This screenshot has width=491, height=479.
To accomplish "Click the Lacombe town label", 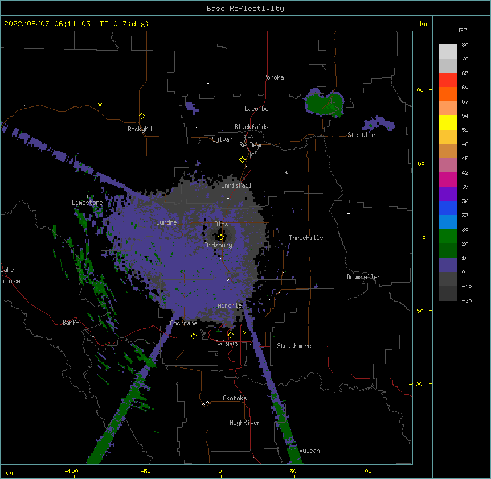I will pos(256,109).
